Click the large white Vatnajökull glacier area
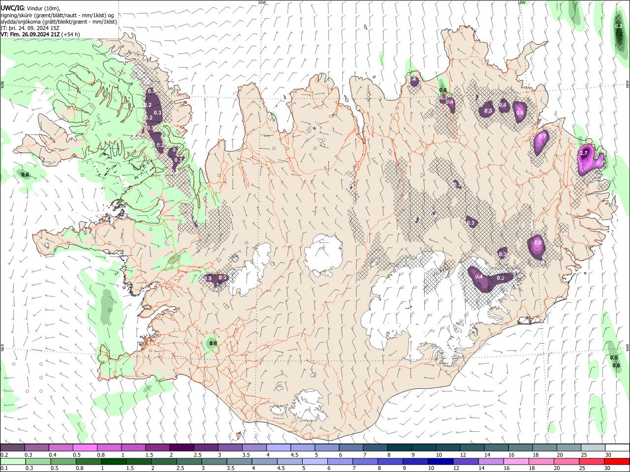 tap(418, 305)
